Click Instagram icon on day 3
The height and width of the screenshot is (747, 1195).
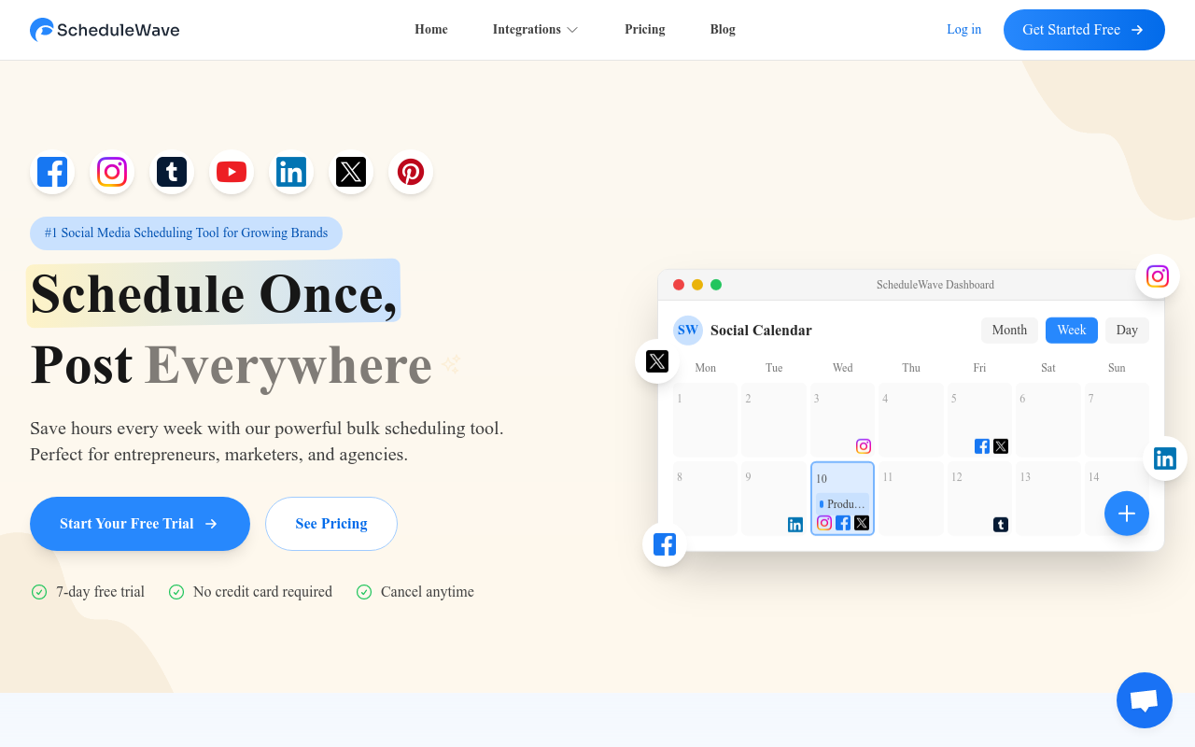(864, 446)
